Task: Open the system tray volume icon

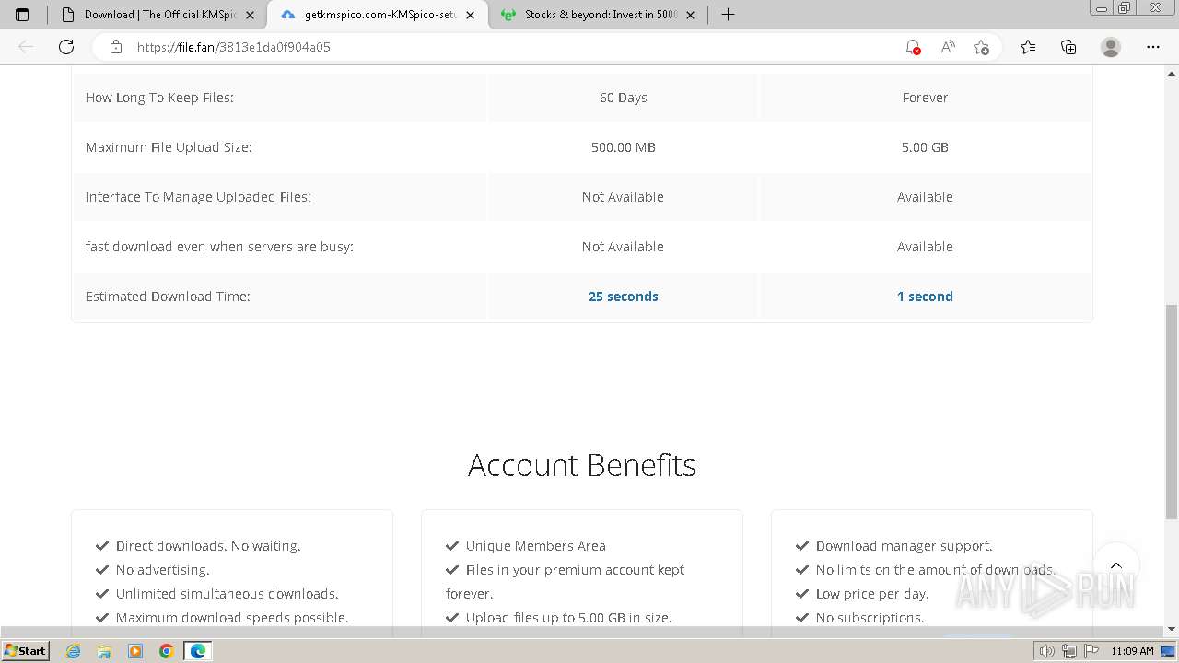Action: pos(1047,651)
